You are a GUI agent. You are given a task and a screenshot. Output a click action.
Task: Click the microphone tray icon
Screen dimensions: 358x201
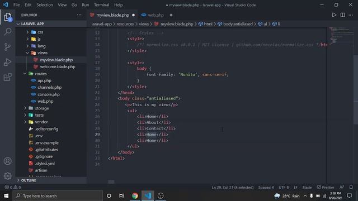312,196
